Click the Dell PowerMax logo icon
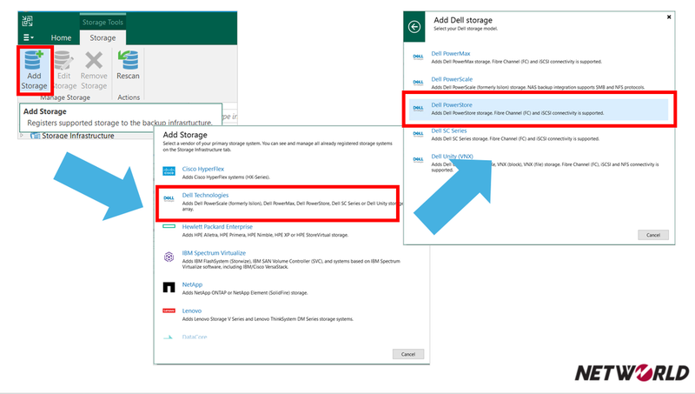The height and width of the screenshot is (394, 695). click(x=418, y=57)
